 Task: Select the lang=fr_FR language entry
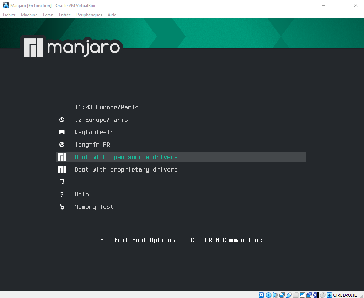(x=92, y=145)
